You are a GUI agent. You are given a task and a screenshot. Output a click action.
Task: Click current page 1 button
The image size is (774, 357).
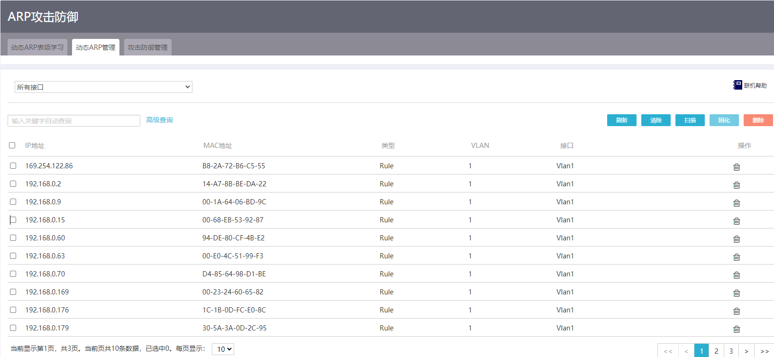[701, 351]
